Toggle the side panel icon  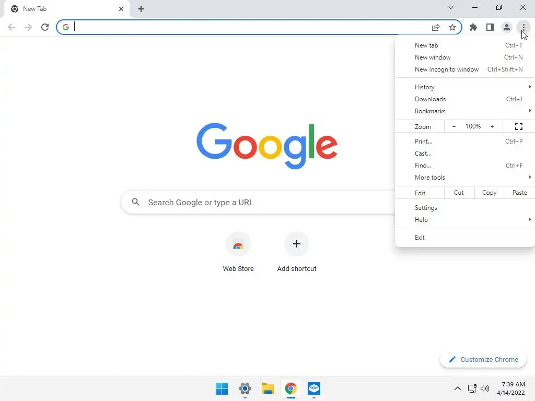pyautogui.click(x=490, y=27)
